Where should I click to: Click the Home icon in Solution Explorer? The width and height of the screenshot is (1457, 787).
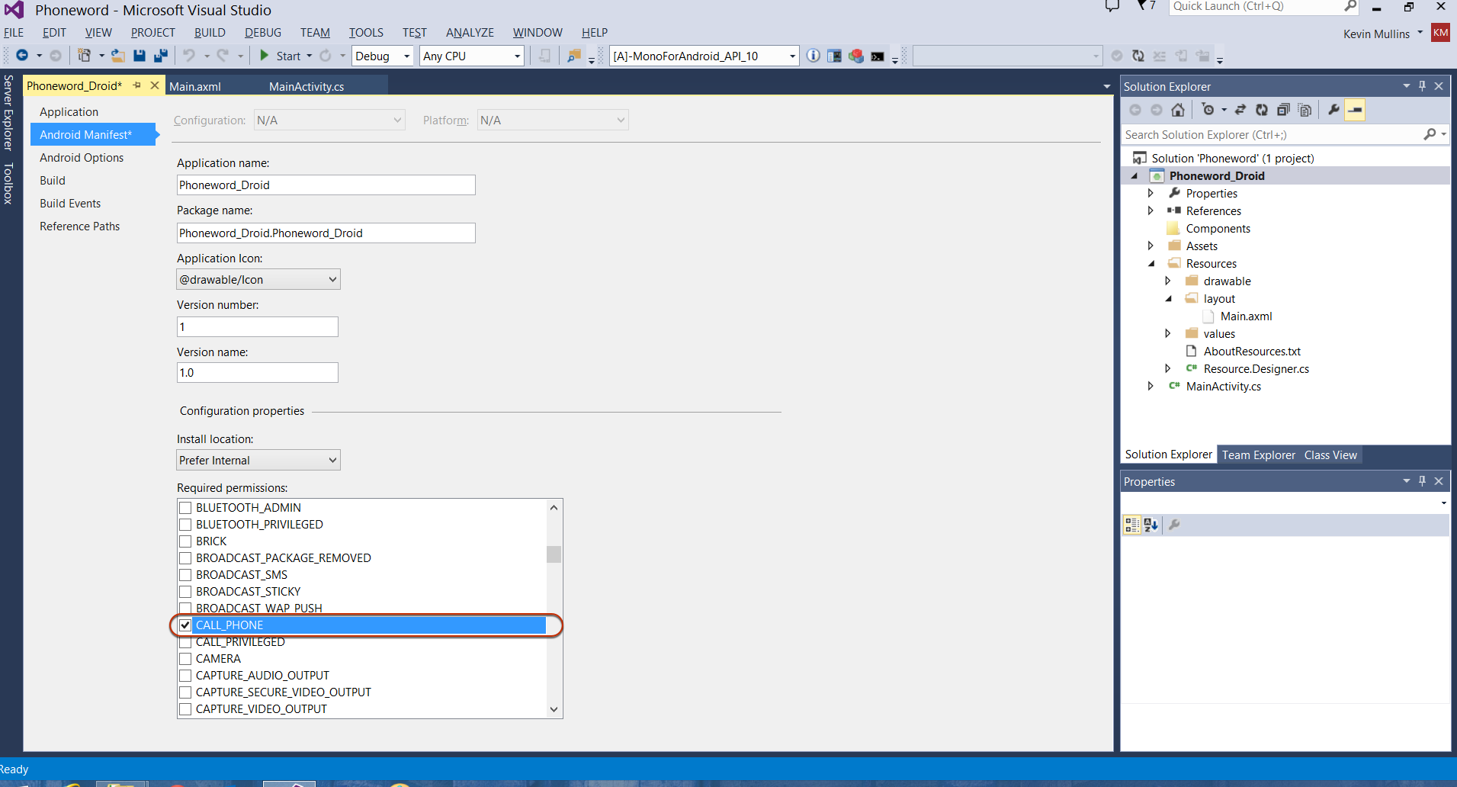pos(1178,110)
